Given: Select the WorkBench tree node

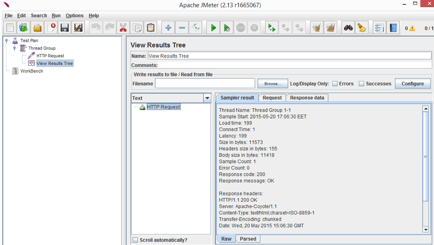Looking at the screenshot, I should coord(32,71).
